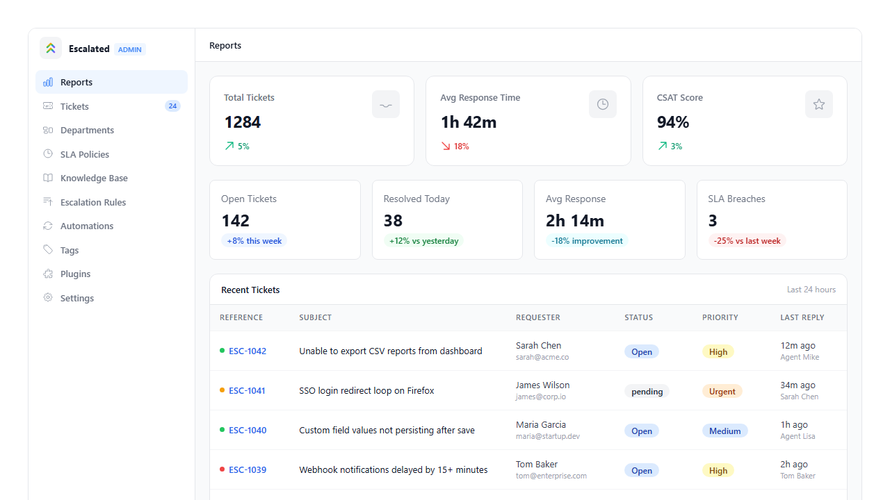Image resolution: width=890 pixels, height=500 pixels.
Task: Click the SLA Policies clock icon
Action: (48, 154)
